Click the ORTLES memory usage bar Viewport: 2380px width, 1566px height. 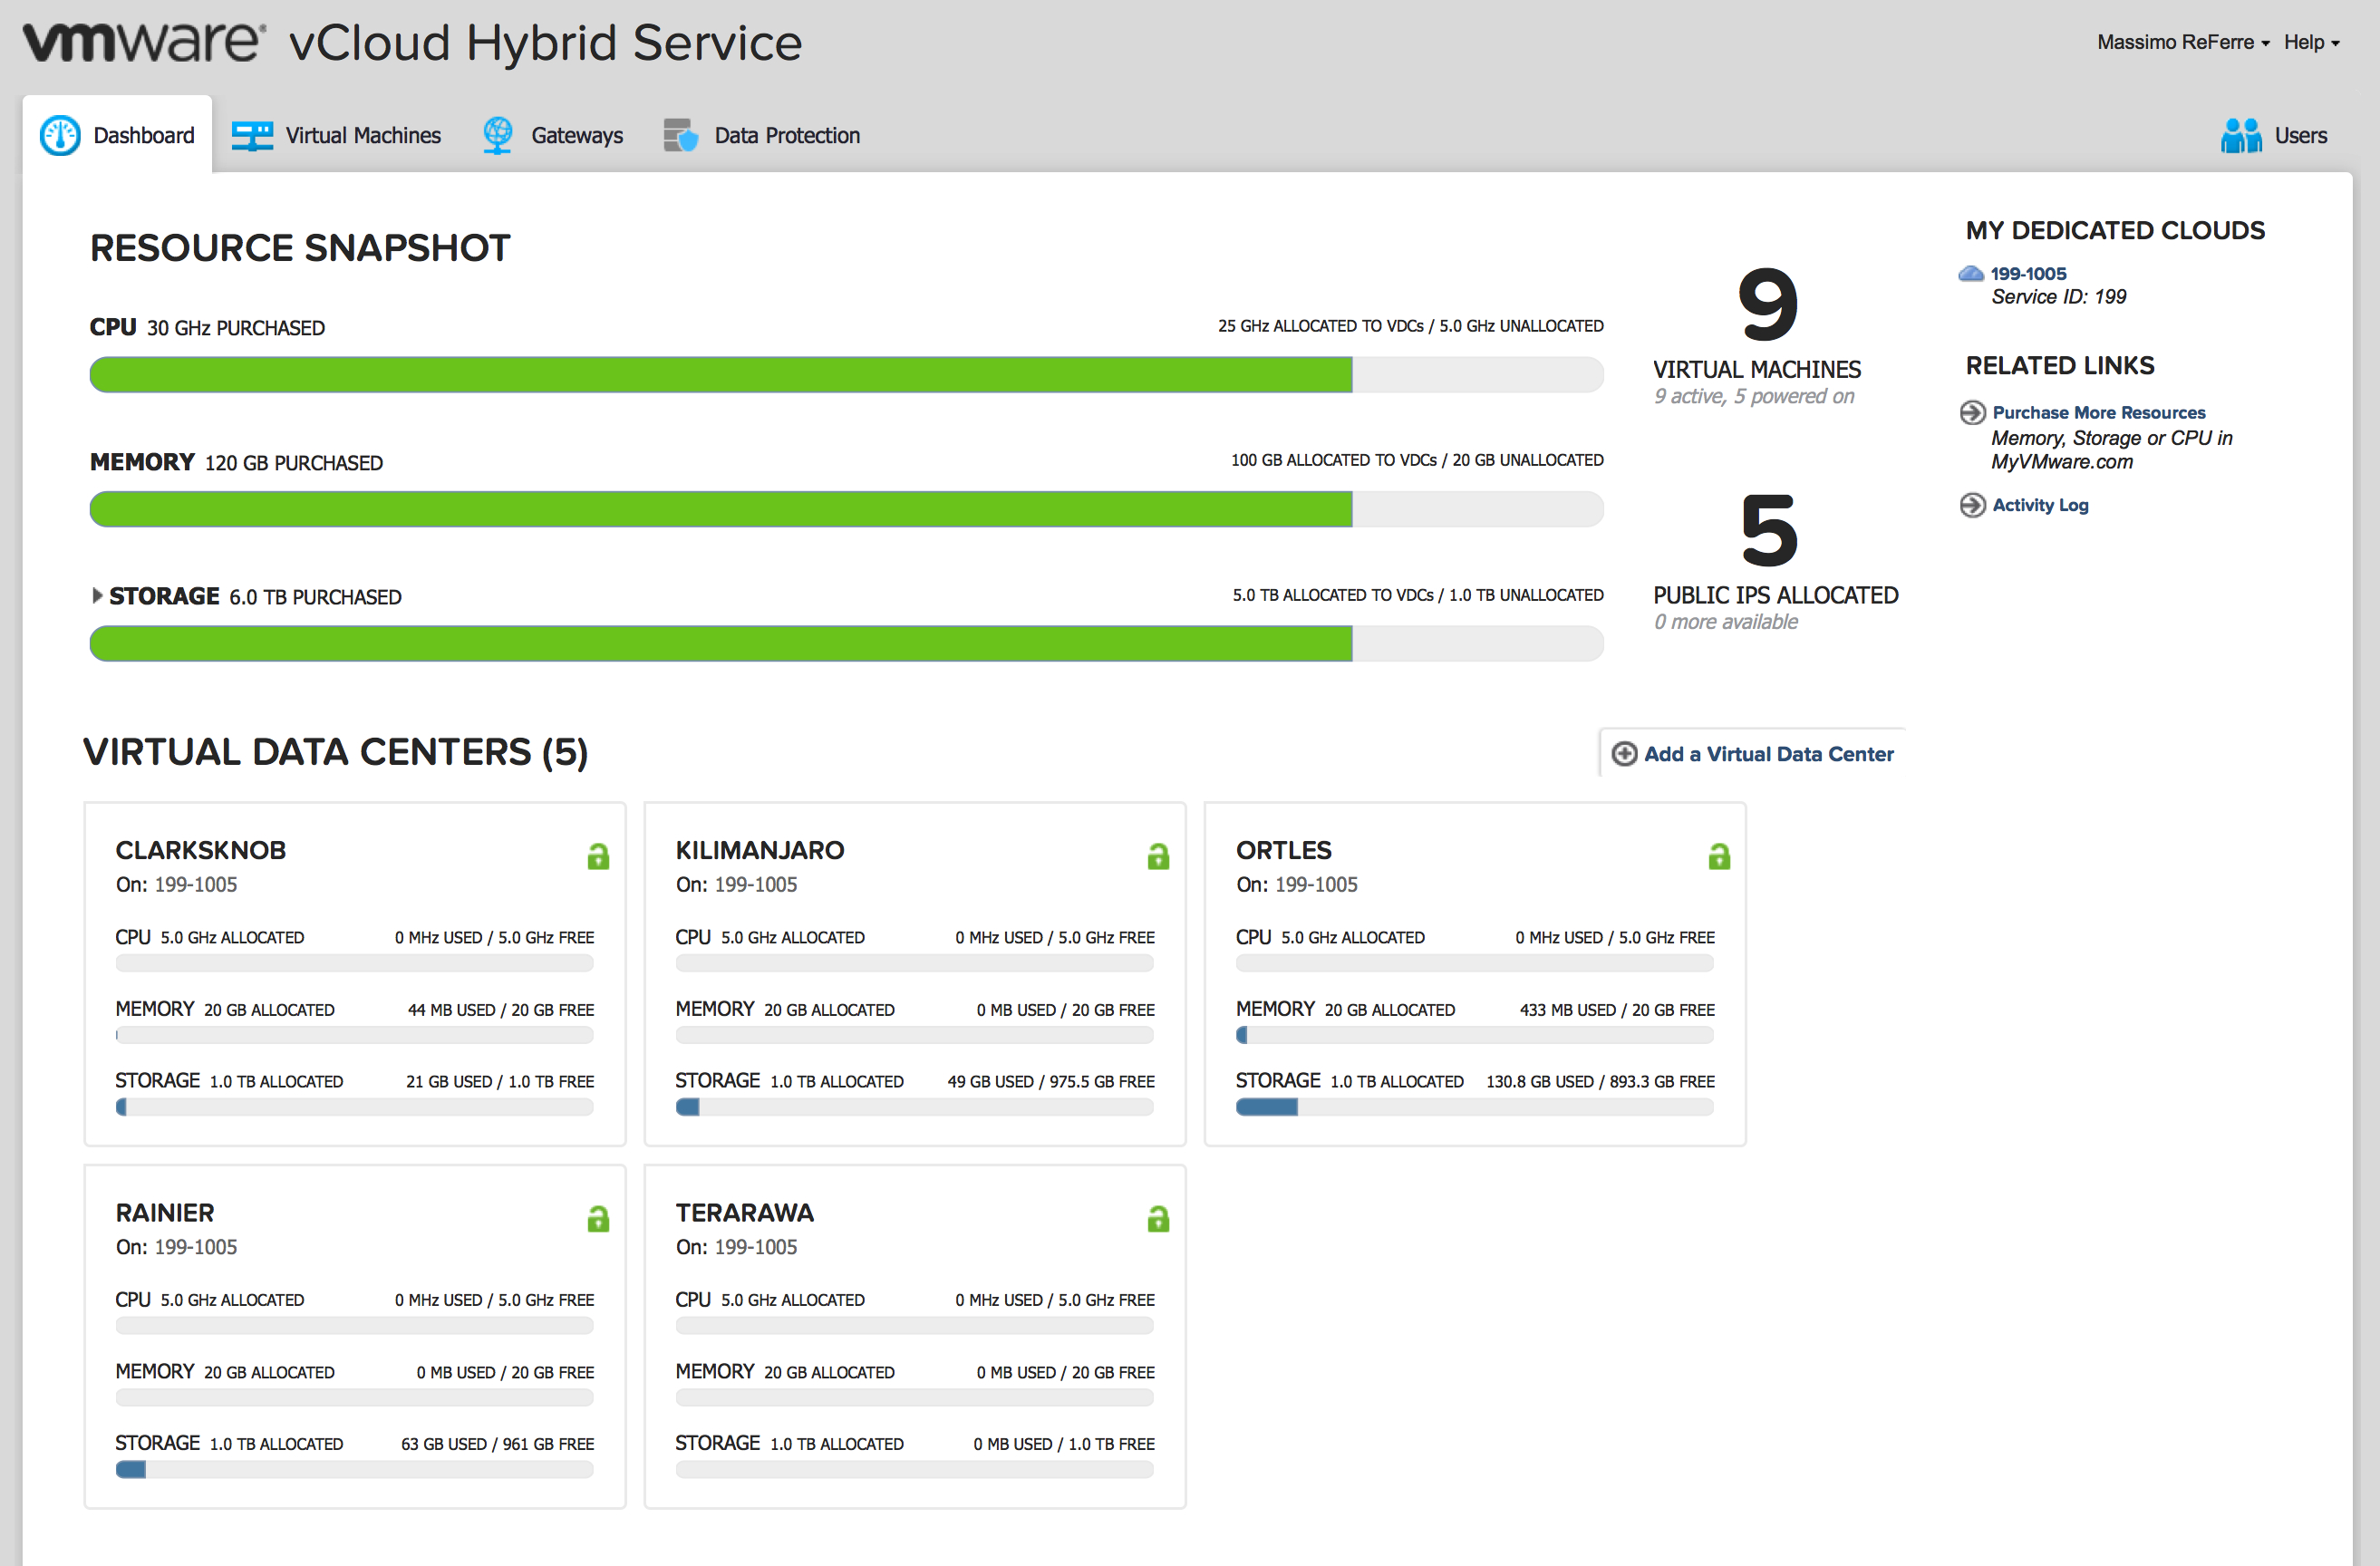click(1474, 1035)
